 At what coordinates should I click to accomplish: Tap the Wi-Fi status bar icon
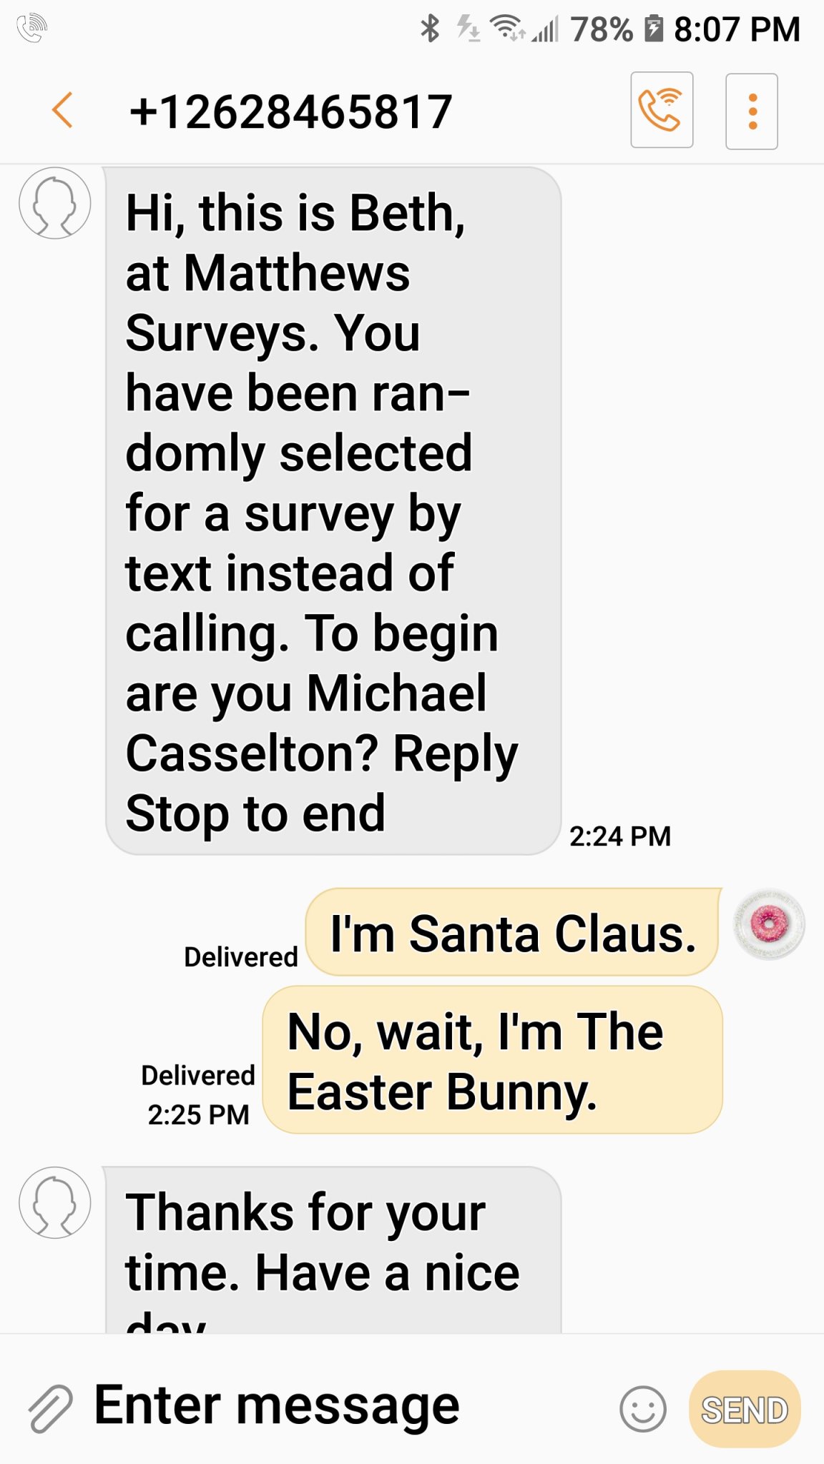tap(507, 29)
